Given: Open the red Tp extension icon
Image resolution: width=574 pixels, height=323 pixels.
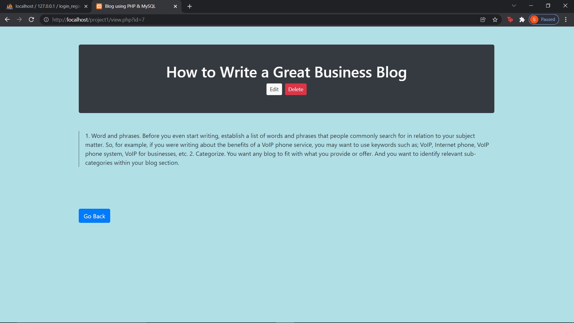Looking at the screenshot, I should pos(510,20).
